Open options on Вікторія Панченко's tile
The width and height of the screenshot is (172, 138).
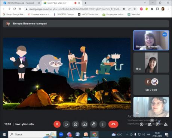[x=165, y=35]
